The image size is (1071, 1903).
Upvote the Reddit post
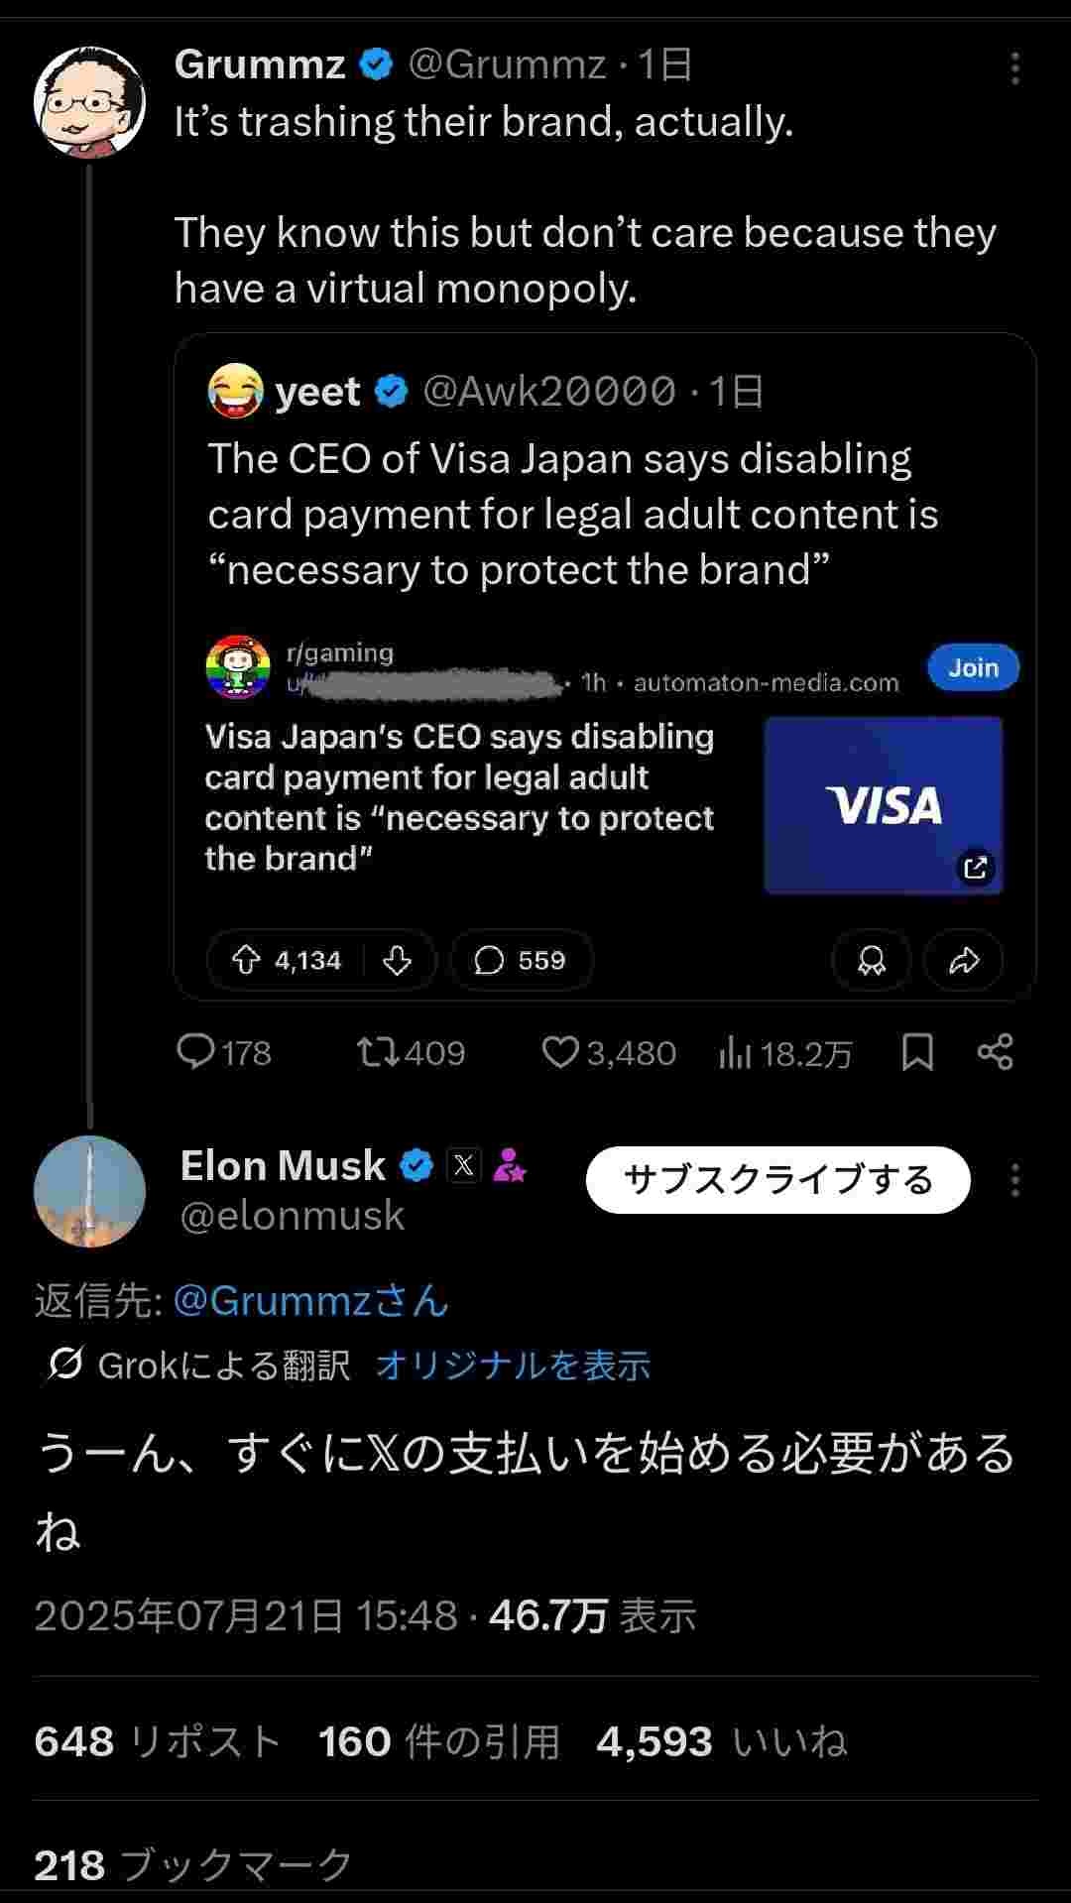coord(246,960)
